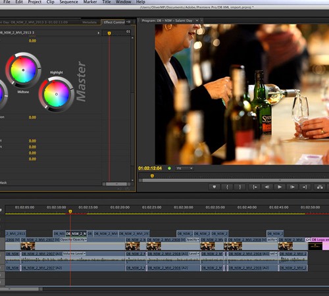Viewport: 329px width, 296px height.
Task: Open the Help menu
Action: tap(141, 2)
